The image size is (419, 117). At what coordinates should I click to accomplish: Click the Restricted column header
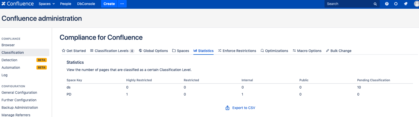coord(191,80)
